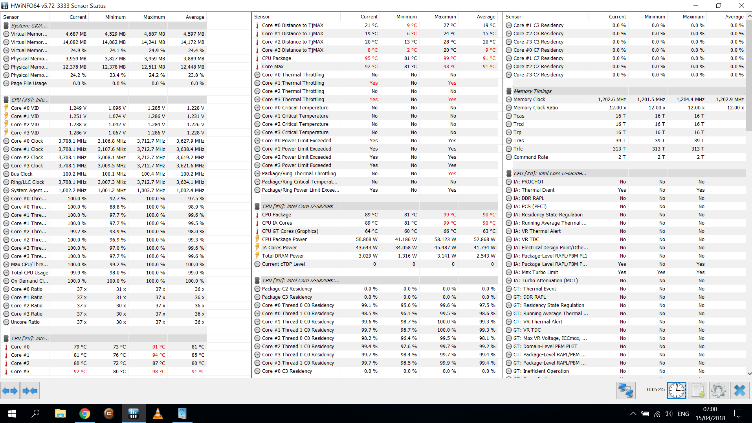The width and height of the screenshot is (752, 423).
Task: Launch Google Chrome from the taskbar
Action: coord(84,413)
